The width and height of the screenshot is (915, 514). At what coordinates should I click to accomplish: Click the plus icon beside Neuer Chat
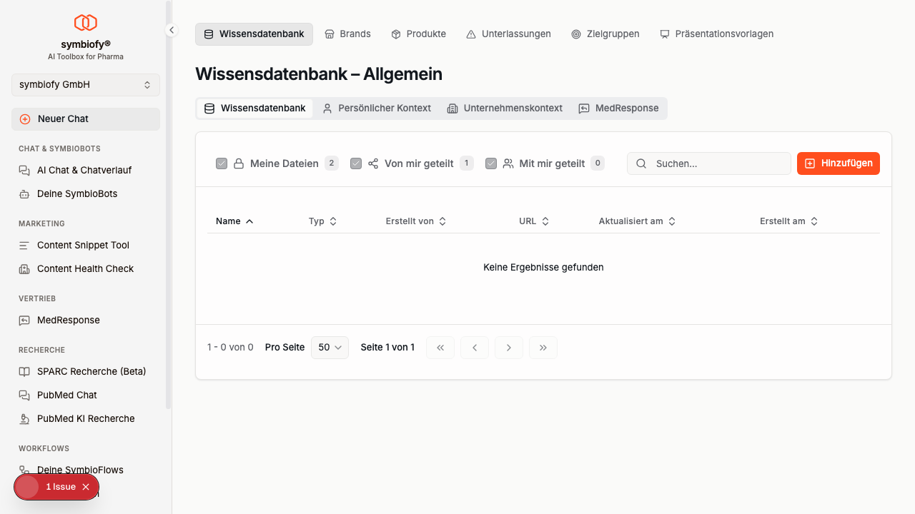[25, 119]
